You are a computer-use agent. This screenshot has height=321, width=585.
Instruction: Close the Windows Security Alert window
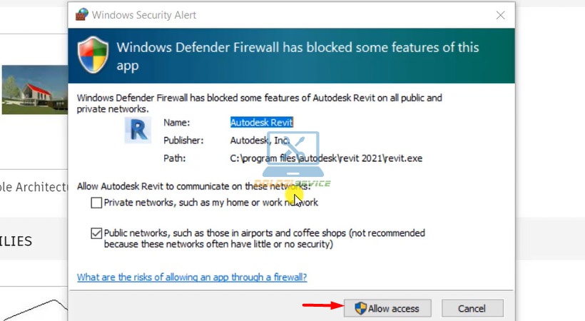(x=500, y=15)
